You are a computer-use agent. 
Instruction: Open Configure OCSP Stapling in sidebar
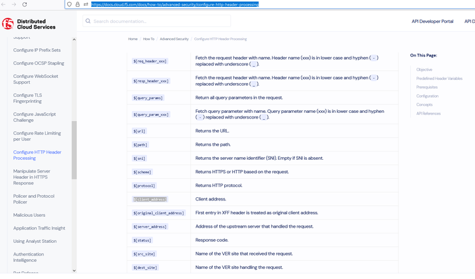39,63
